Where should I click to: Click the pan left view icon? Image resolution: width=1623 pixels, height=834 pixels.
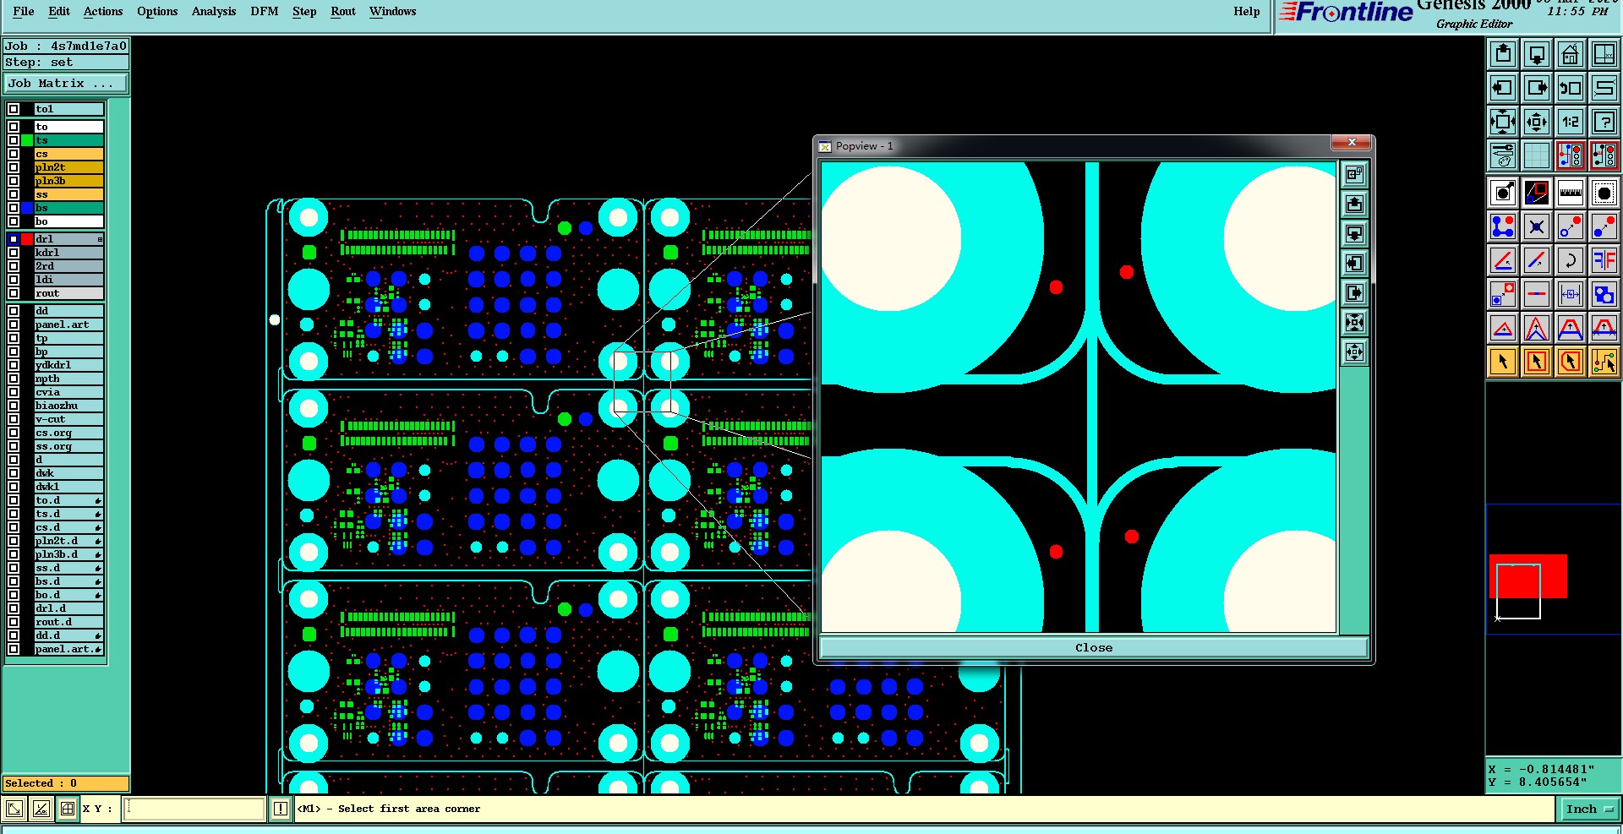pyautogui.click(x=1503, y=88)
